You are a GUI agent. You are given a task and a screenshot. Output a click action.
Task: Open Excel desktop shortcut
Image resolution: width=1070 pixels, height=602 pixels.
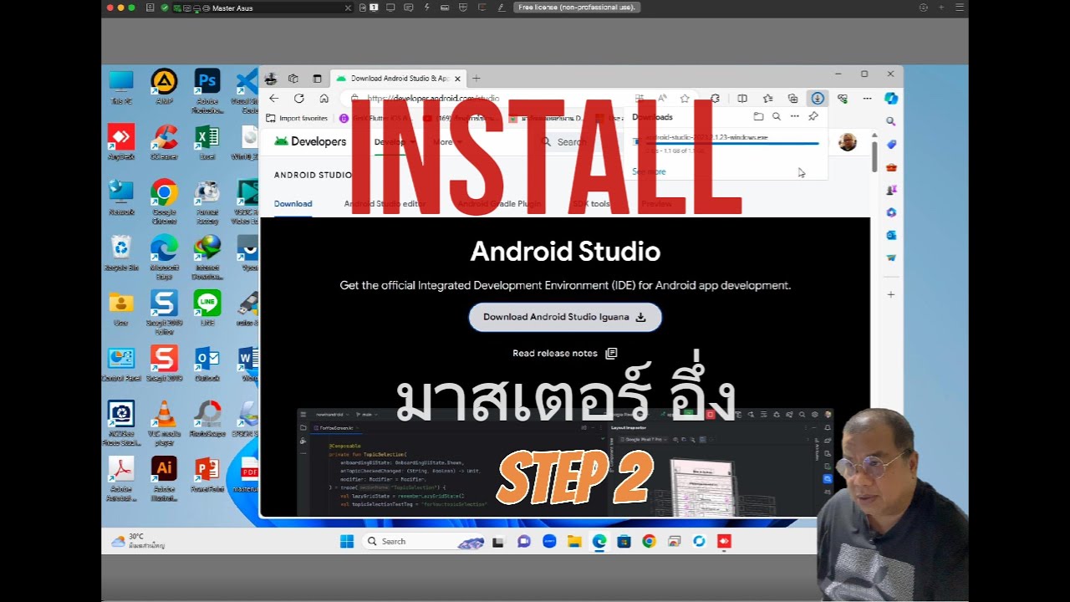tap(207, 142)
